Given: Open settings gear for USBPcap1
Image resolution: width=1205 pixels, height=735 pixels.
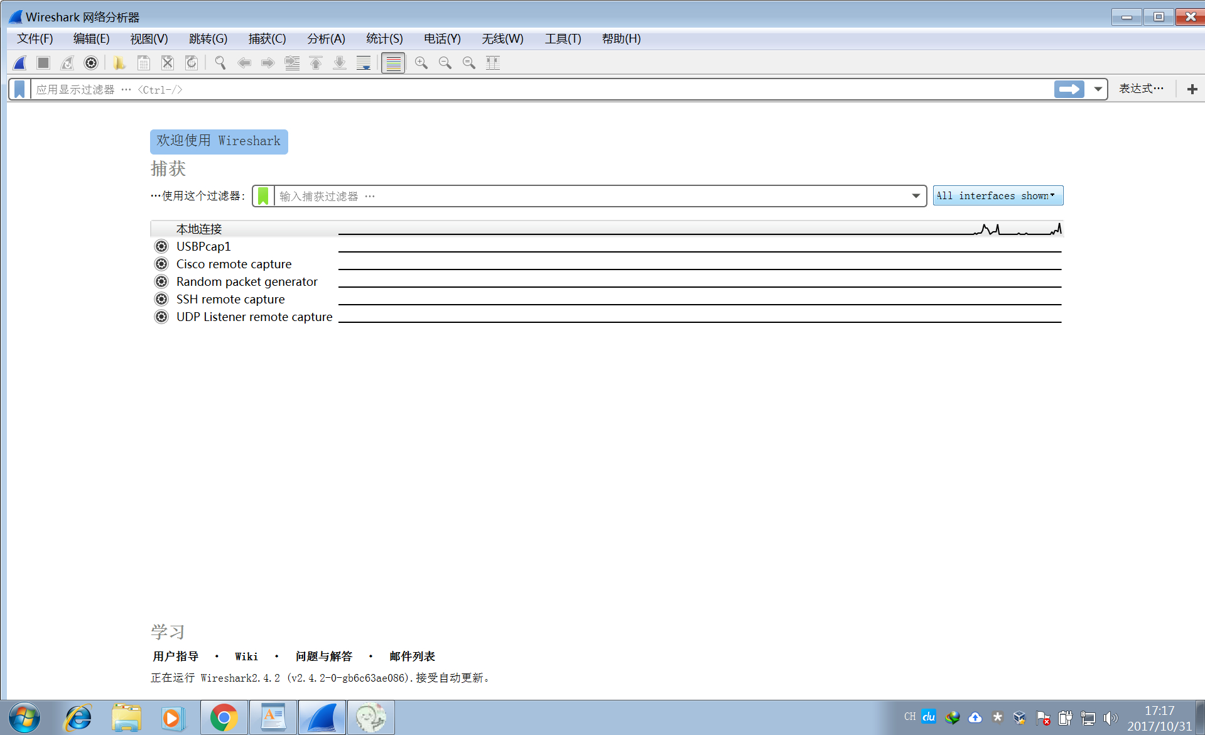Looking at the screenshot, I should (x=161, y=246).
